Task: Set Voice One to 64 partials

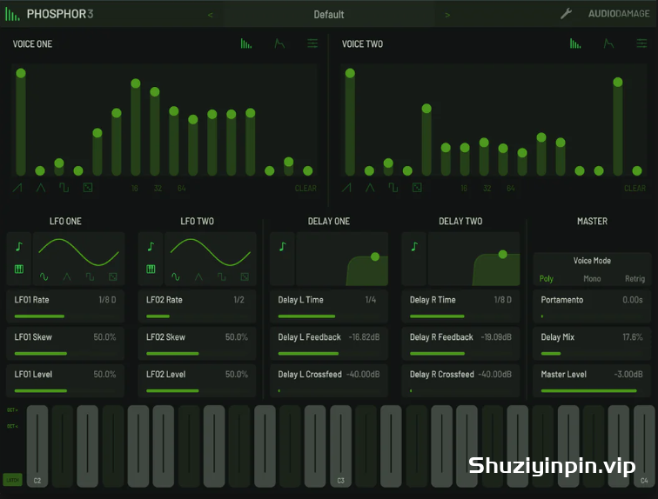Action: click(x=181, y=189)
